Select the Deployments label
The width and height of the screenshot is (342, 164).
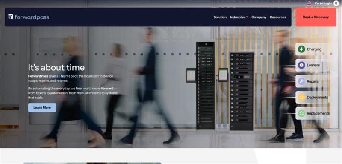[317, 97]
